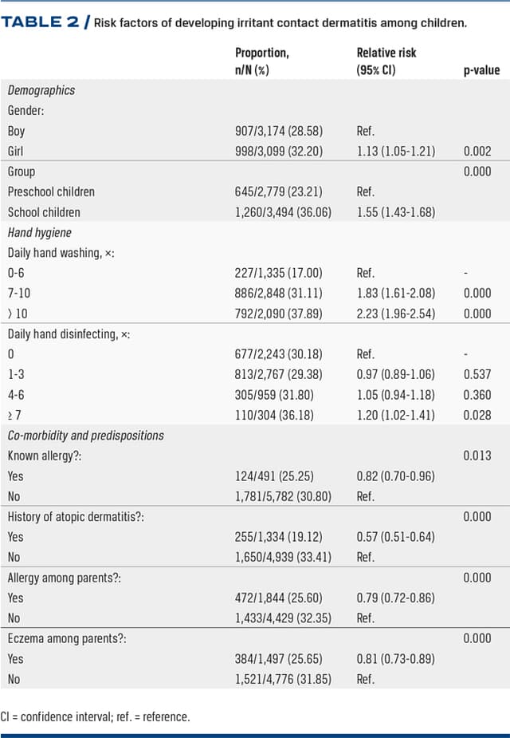Click the "Eczema among parents?:" row label

[x=63, y=638]
